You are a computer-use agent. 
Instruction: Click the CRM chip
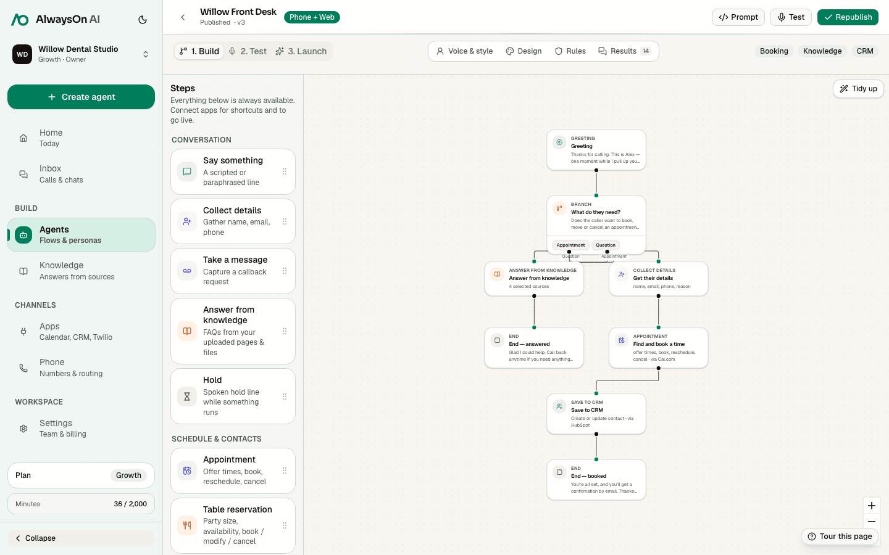[865, 51]
